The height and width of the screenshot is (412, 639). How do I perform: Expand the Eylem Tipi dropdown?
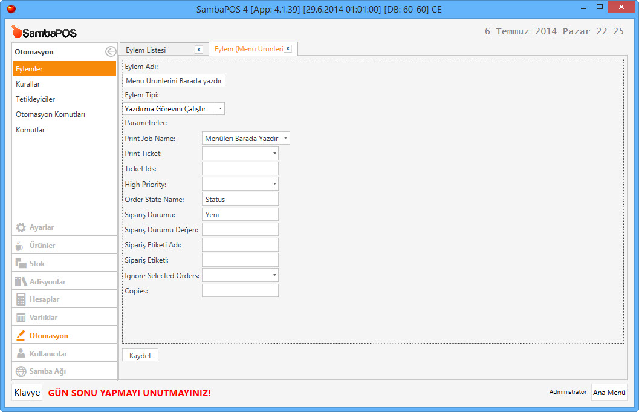pos(220,109)
